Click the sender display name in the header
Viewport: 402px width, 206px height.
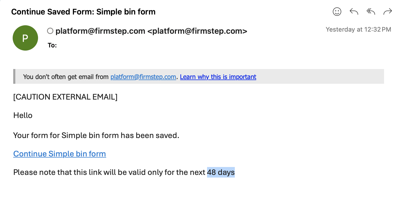[100, 31]
